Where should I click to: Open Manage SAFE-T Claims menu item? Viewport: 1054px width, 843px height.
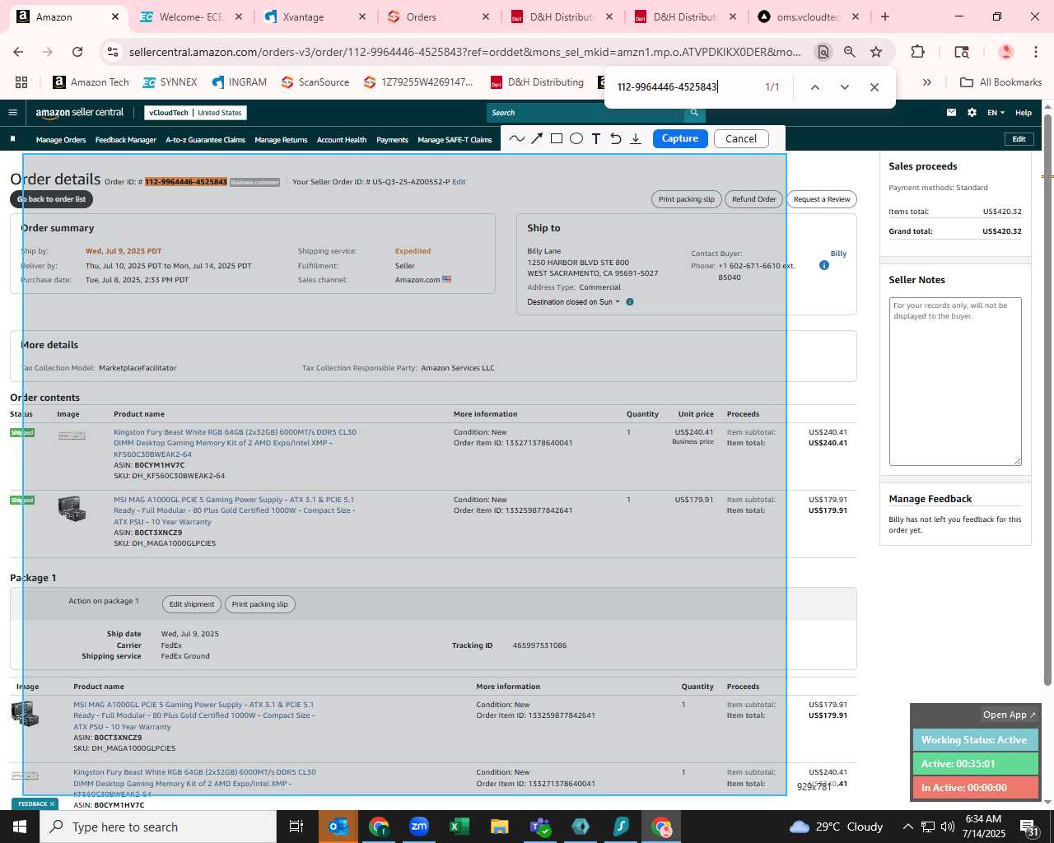pos(455,140)
